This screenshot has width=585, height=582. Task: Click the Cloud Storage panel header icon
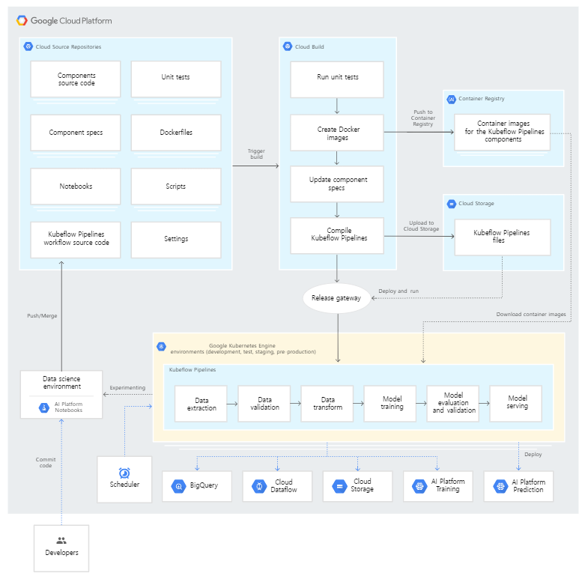pos(452,204)
